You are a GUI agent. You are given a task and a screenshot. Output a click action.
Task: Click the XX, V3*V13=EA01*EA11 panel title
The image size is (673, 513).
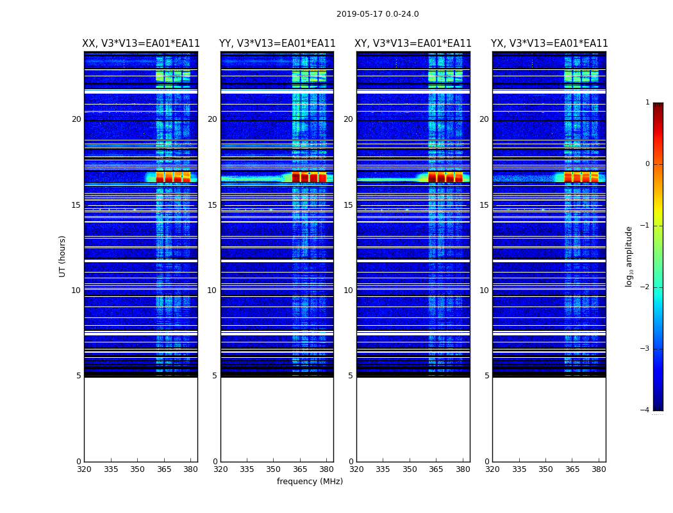pyautogui.click(x=141, y=44)
